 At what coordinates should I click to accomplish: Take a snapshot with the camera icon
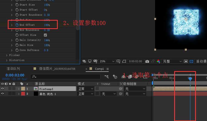tap(147, 61)
